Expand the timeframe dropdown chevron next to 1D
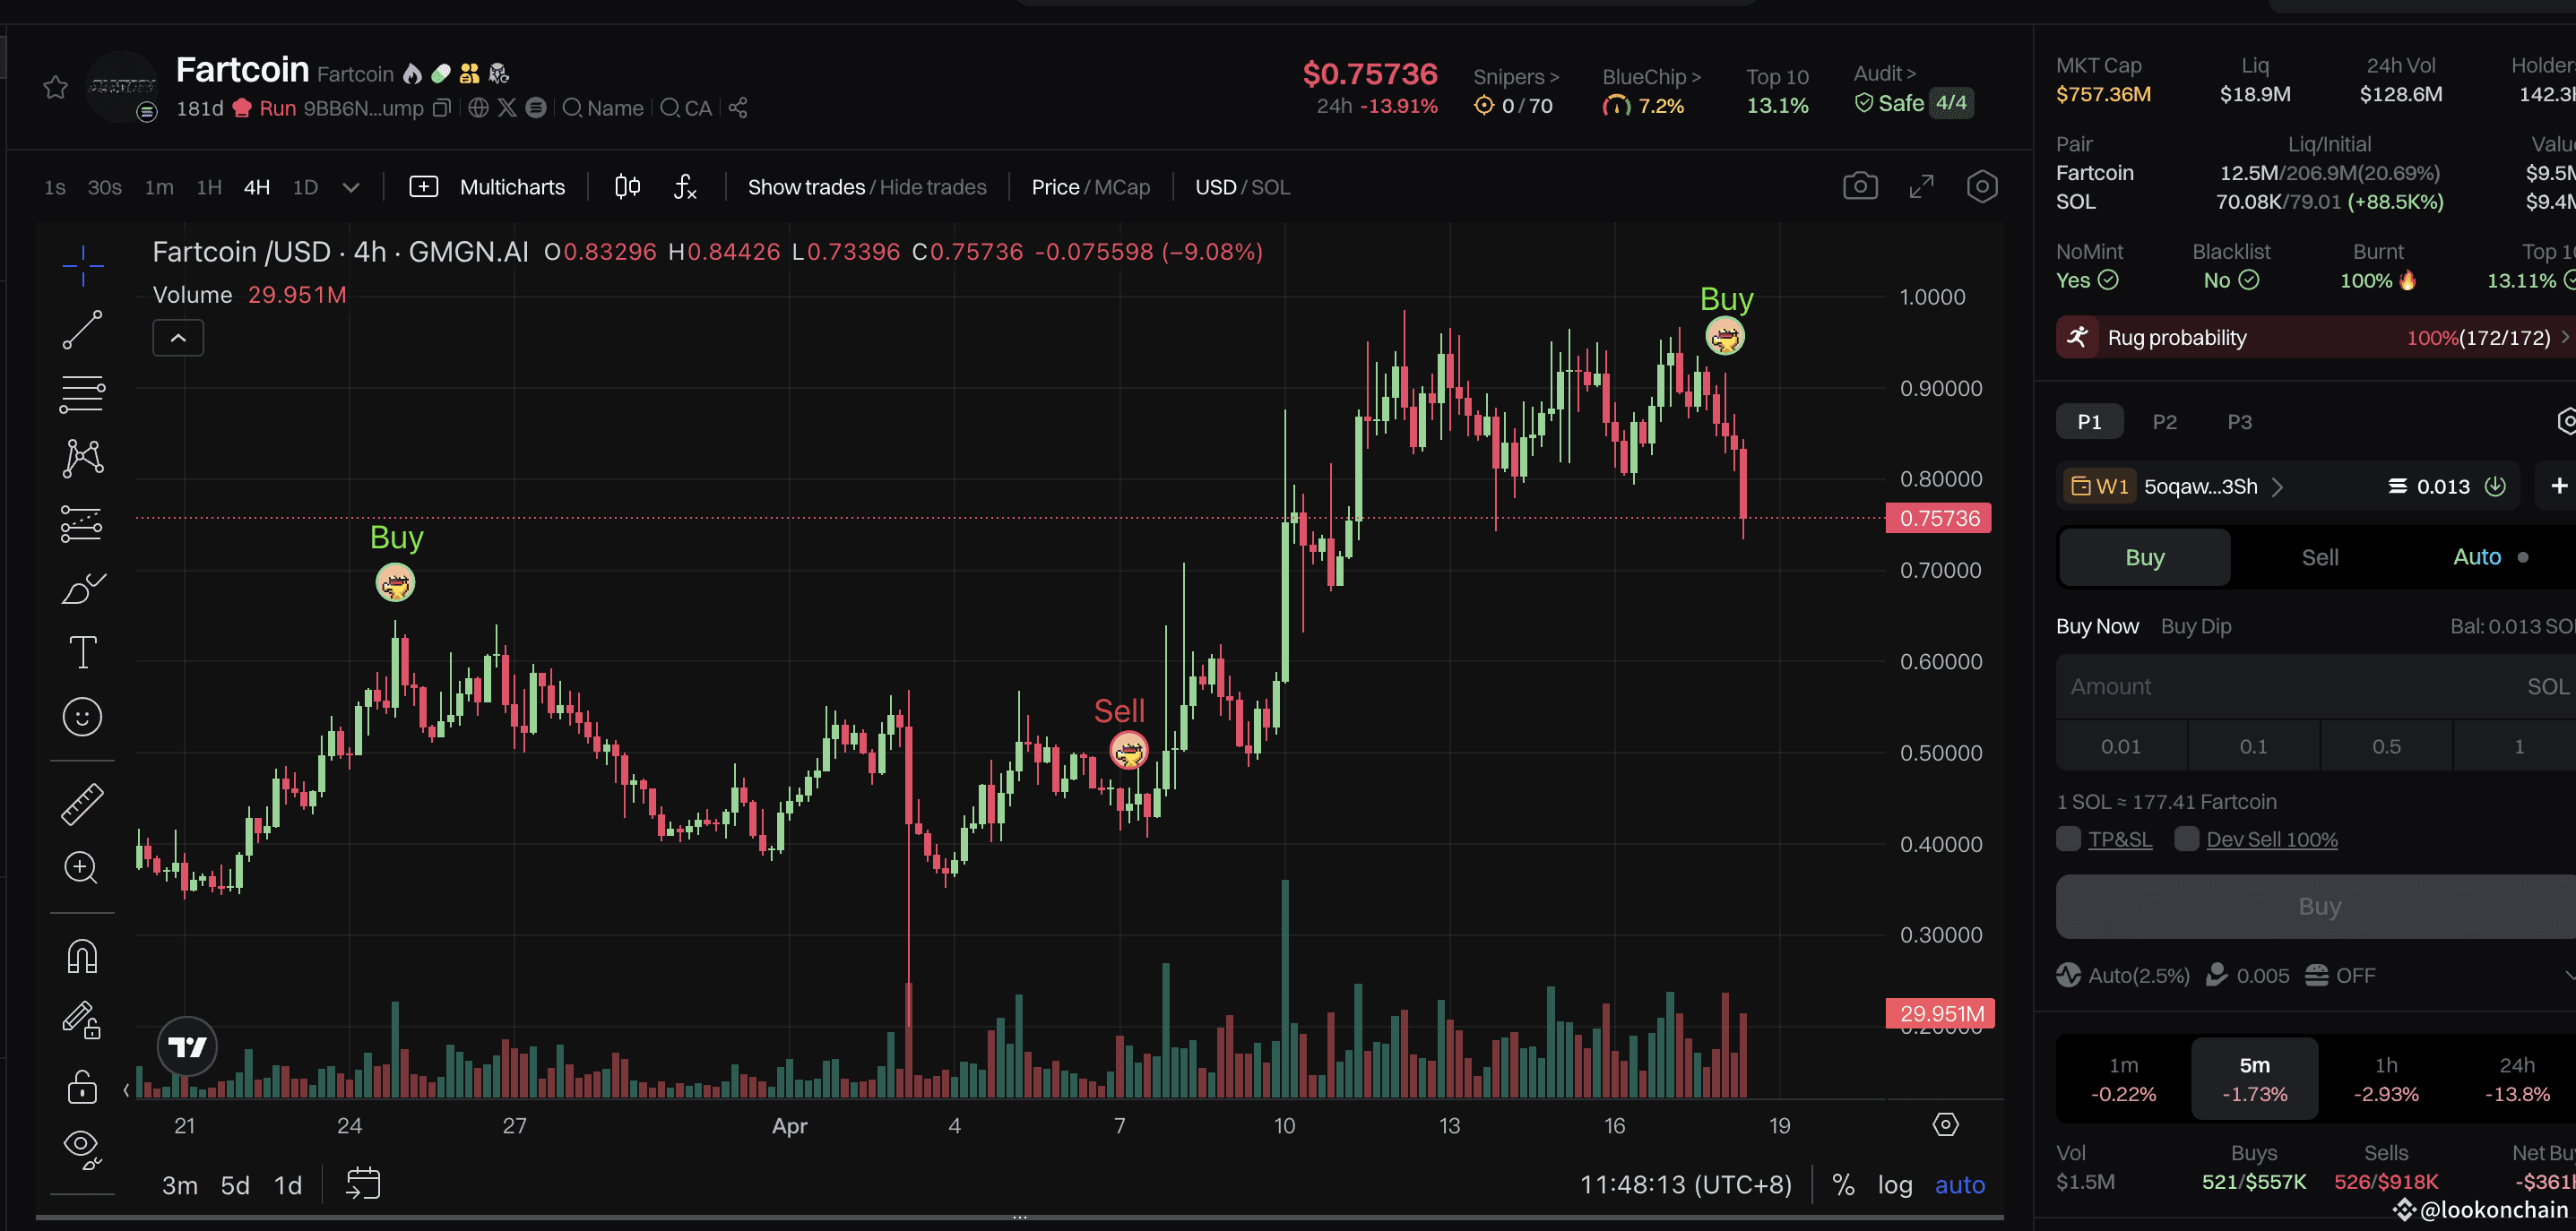This screenshot has height=1231, width=2576. pyautogui.click(x=351, y=188)
